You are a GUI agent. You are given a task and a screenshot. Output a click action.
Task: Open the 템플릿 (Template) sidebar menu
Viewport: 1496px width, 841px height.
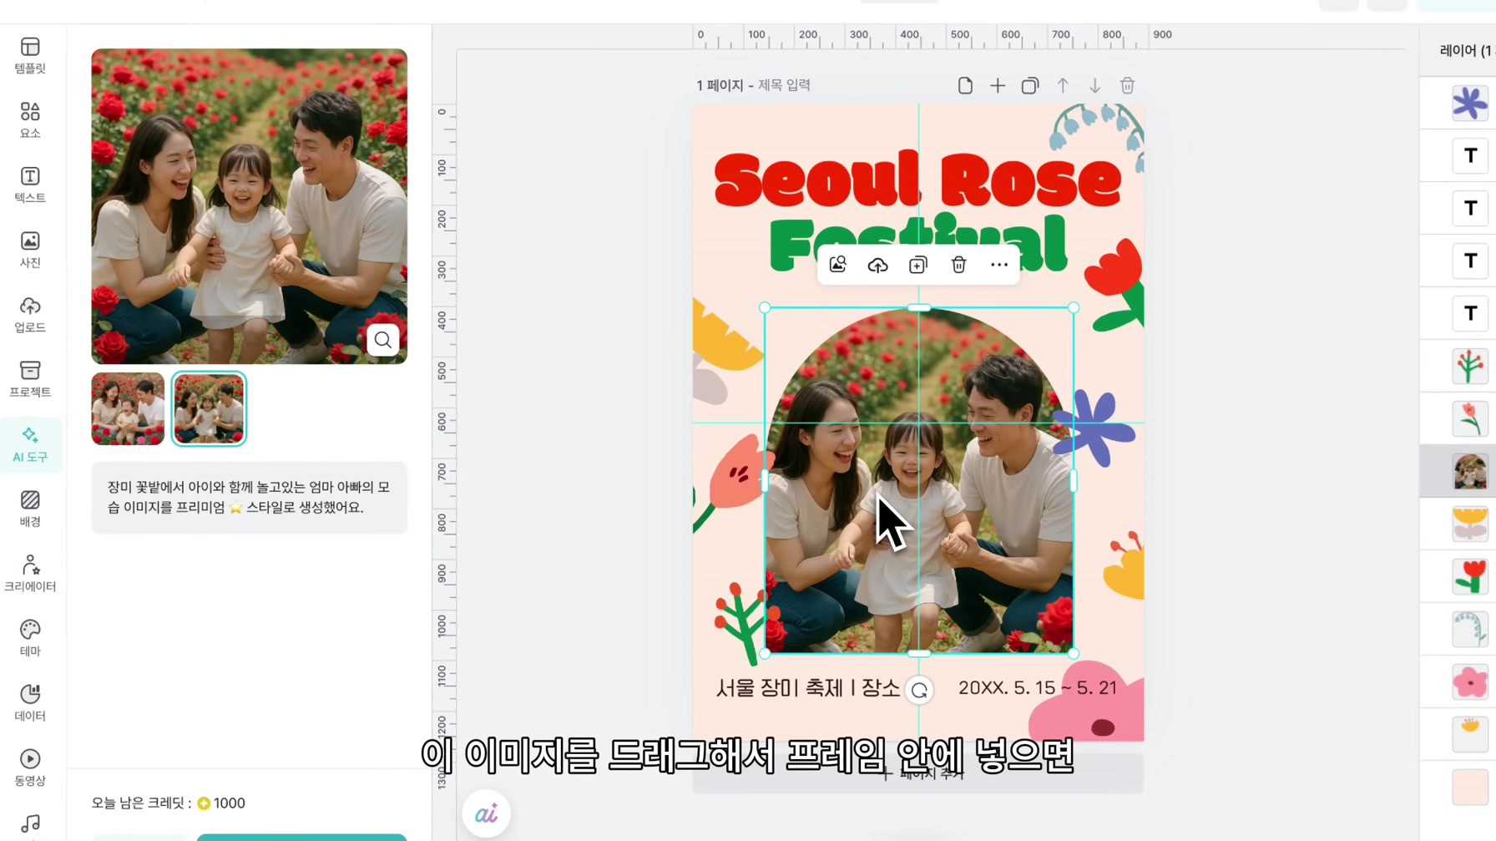pos(30,55)
